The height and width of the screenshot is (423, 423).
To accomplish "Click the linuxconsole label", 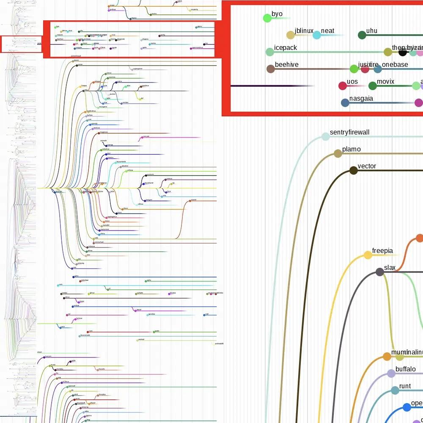I will (85, 335).
